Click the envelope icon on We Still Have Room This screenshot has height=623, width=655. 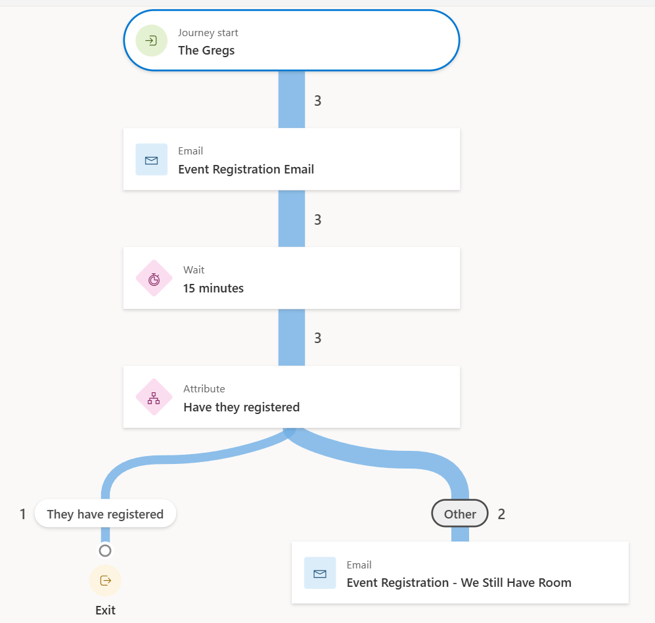[x=320, y=573]
